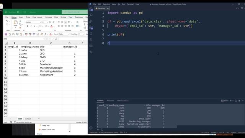This screenshot has width=245, height=138.
Task: Open the Selection menu in VS Code
Action: pyautogui.click(x=106, y=4)
